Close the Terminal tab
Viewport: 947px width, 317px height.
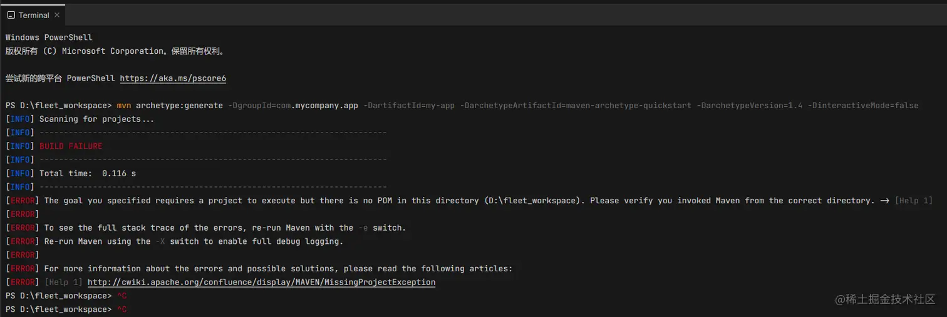[57, 15]
